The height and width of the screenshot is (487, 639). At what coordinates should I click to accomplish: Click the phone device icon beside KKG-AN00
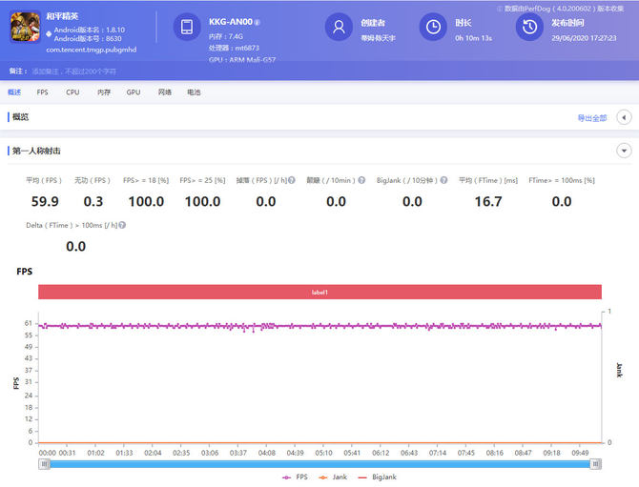pos(187,28)
